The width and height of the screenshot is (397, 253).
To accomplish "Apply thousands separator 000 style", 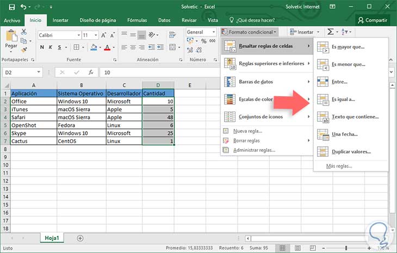I will coord(212,41).
